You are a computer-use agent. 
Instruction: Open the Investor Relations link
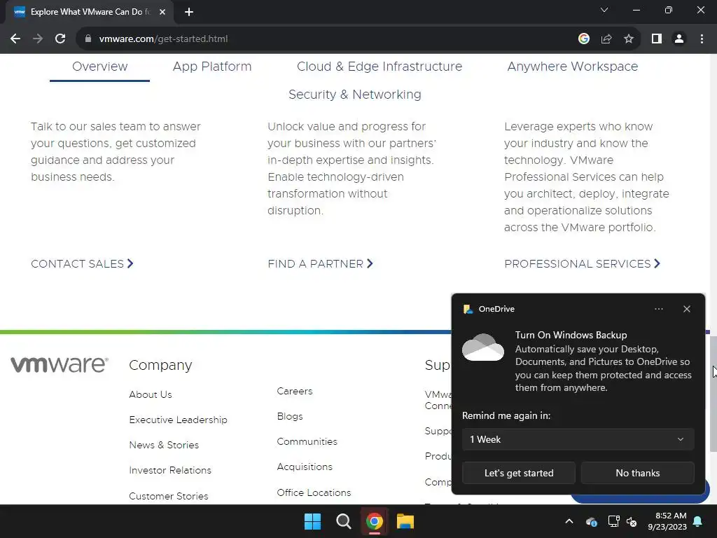(x=170, y=470)
